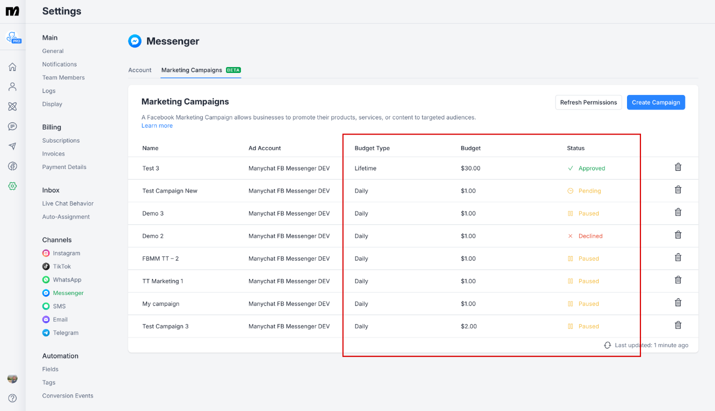Delete the Demo 2 campaign
Image resolution: width=715 pixels, height=411 pixels.
point(678,235)
